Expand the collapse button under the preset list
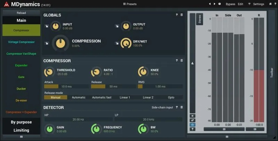This screenshot has height=141, width=278. [21, 136]
